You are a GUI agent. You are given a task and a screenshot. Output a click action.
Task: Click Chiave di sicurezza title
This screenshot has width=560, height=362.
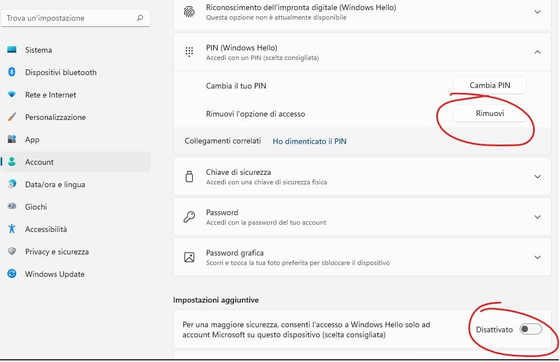click(x=238, y=172)
